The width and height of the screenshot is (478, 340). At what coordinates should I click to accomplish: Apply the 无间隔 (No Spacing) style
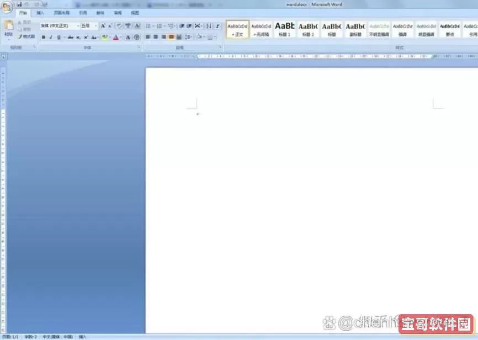click(261, 30)
